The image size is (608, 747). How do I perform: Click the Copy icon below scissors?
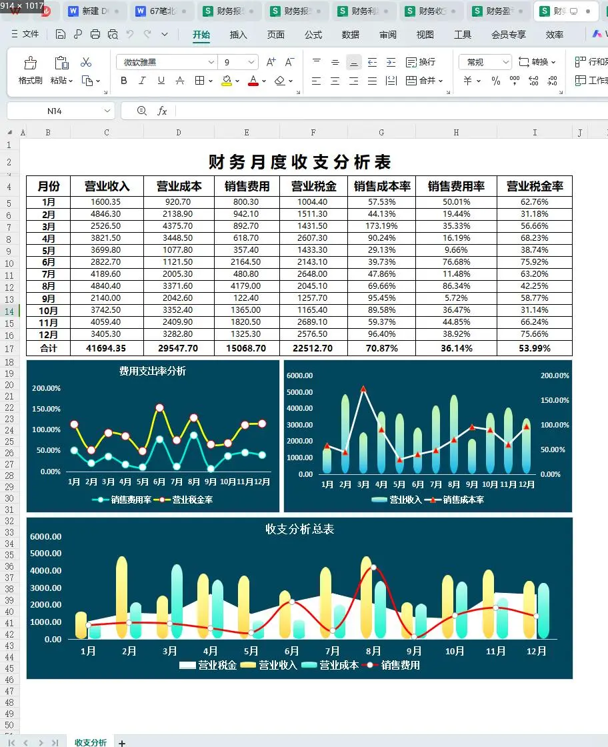pyautogui.click(x=87, y=81)
